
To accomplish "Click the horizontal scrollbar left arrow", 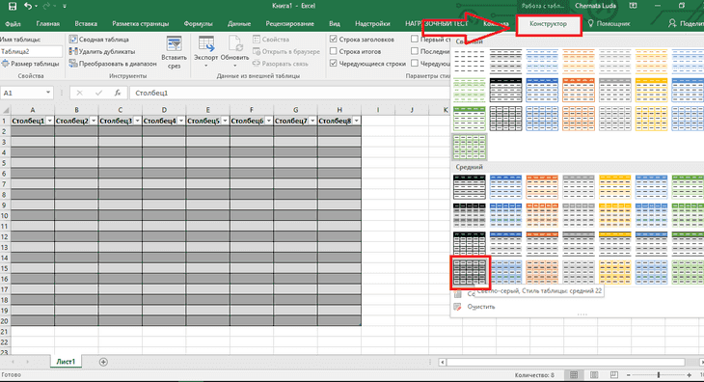I will tap(443, 362).
